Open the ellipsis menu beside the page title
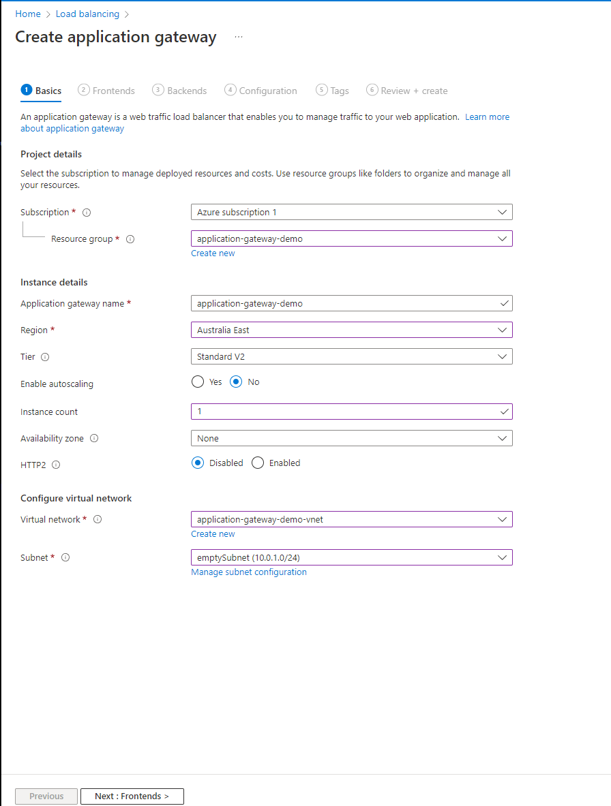 (x=238, y=37)
